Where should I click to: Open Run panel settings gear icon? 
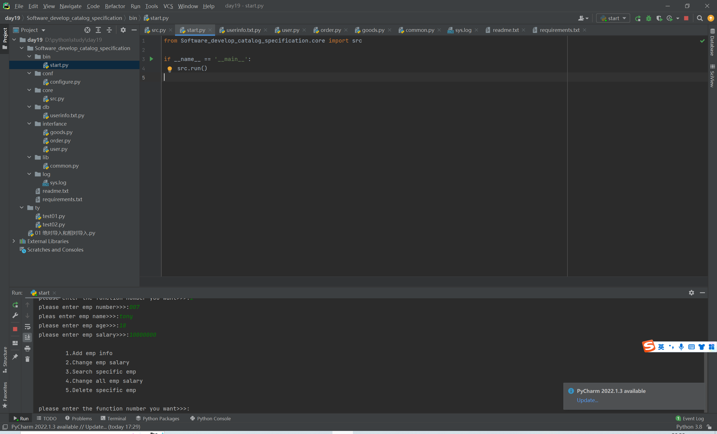coord(692,293)
